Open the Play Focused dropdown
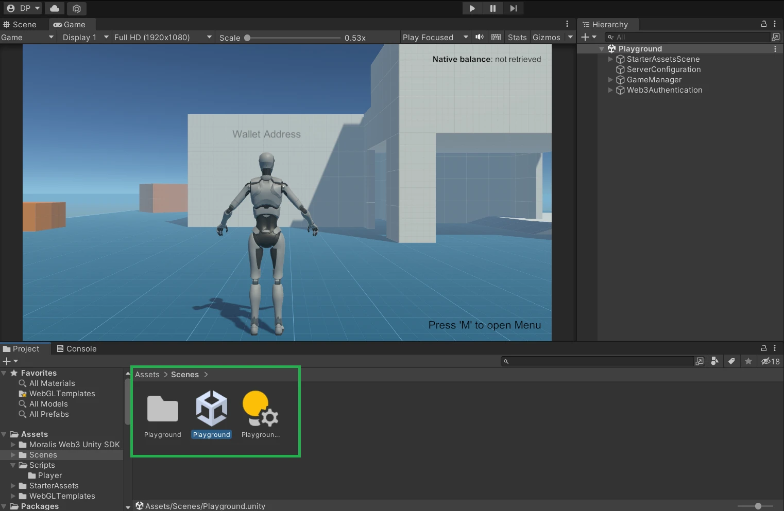This screenshot has width=784, height=511. [435, 37]
